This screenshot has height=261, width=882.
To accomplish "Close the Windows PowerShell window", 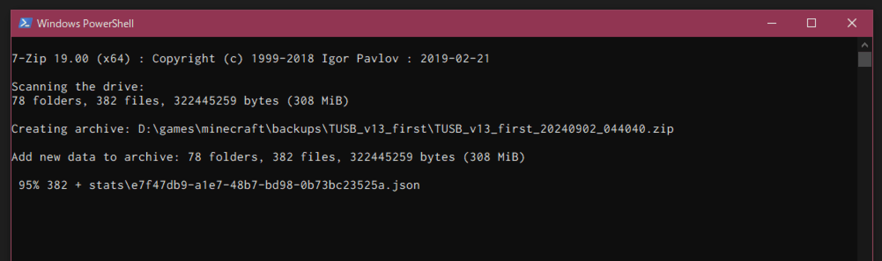I will click(852, 23).
